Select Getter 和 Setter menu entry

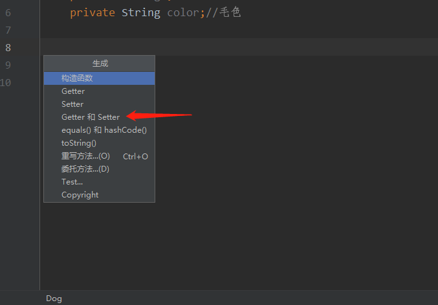point(91,117)
